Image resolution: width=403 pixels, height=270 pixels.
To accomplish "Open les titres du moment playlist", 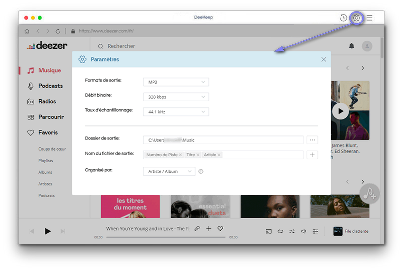I will pos(130,207).
